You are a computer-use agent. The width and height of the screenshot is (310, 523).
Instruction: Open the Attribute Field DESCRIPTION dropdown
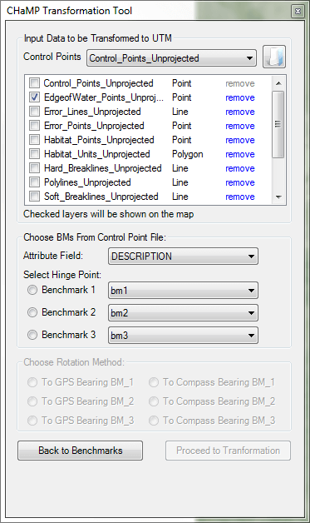coord(183,257)
